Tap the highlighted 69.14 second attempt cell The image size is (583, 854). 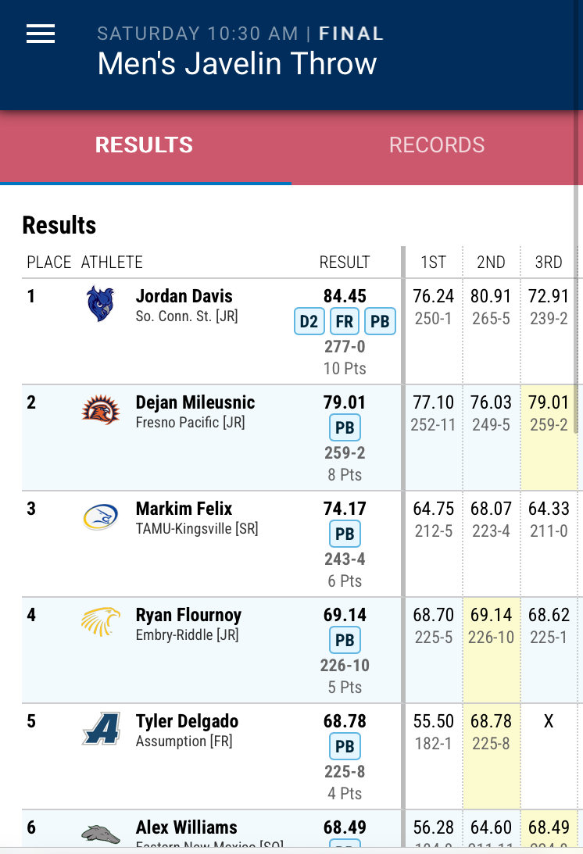click(491, 625)
